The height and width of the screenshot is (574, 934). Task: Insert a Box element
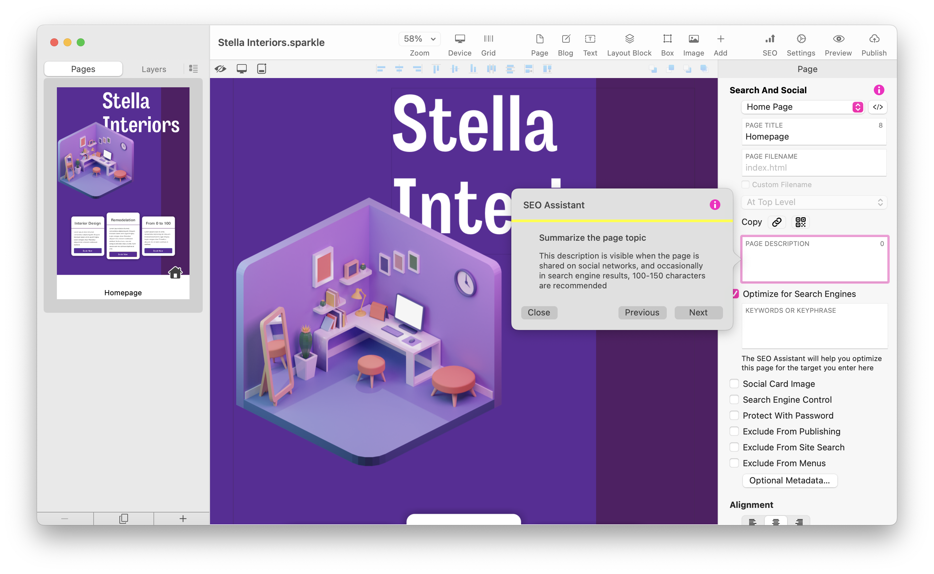667,39
